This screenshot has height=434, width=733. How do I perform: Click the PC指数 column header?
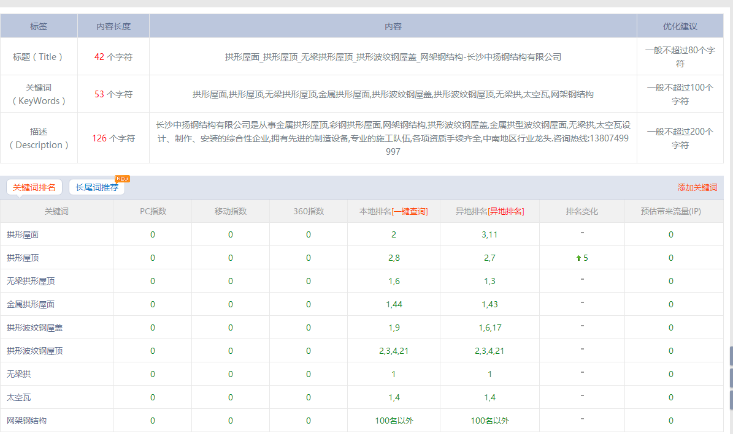click(153, 211)
